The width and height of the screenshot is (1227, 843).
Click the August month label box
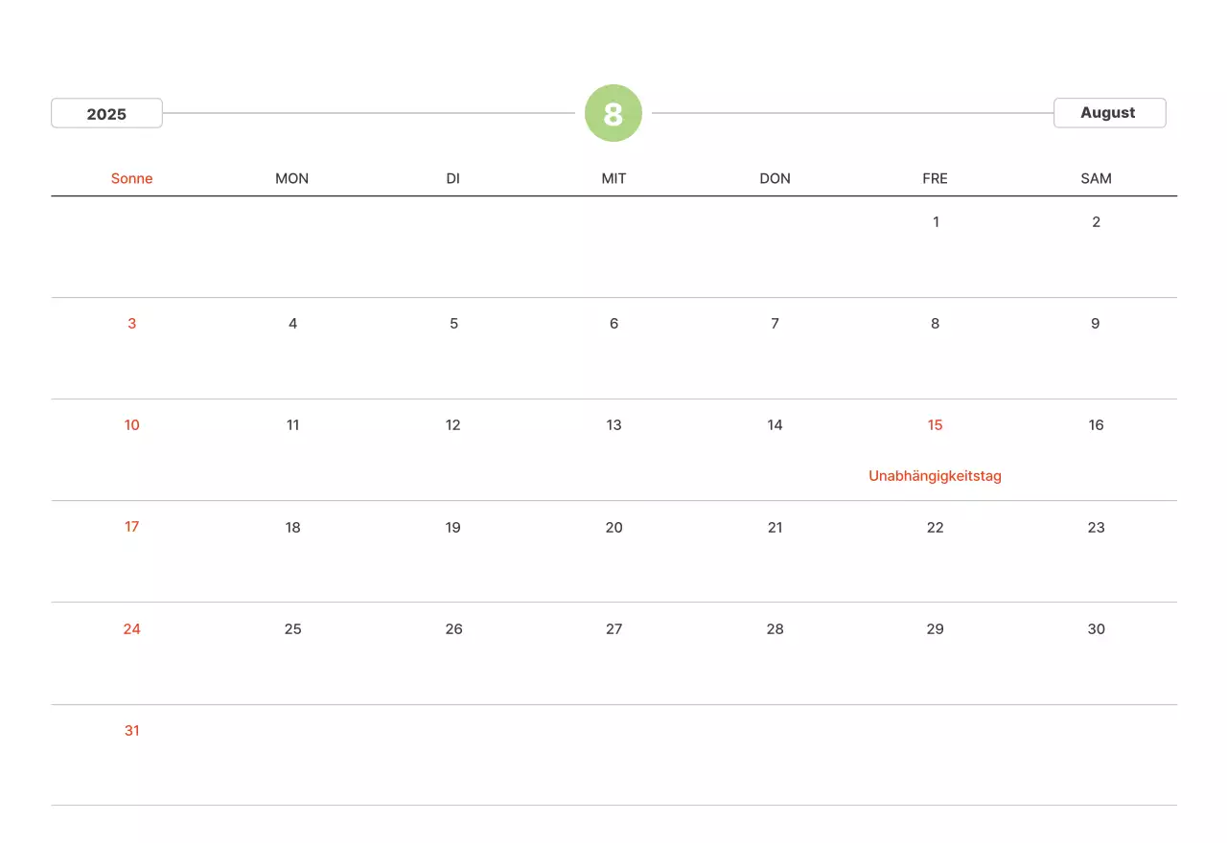coord(1109,113)
